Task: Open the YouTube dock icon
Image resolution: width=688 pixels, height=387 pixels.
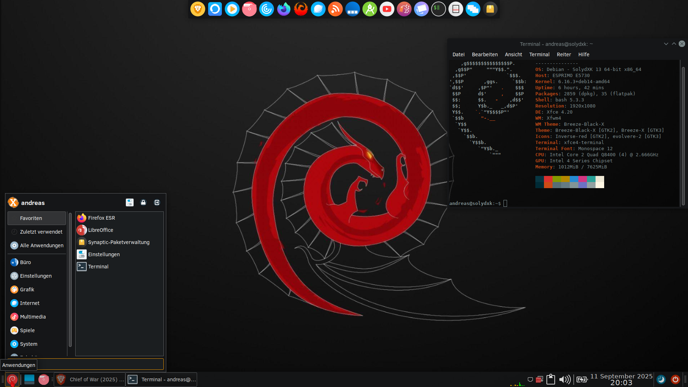Action: click(387, 9)
